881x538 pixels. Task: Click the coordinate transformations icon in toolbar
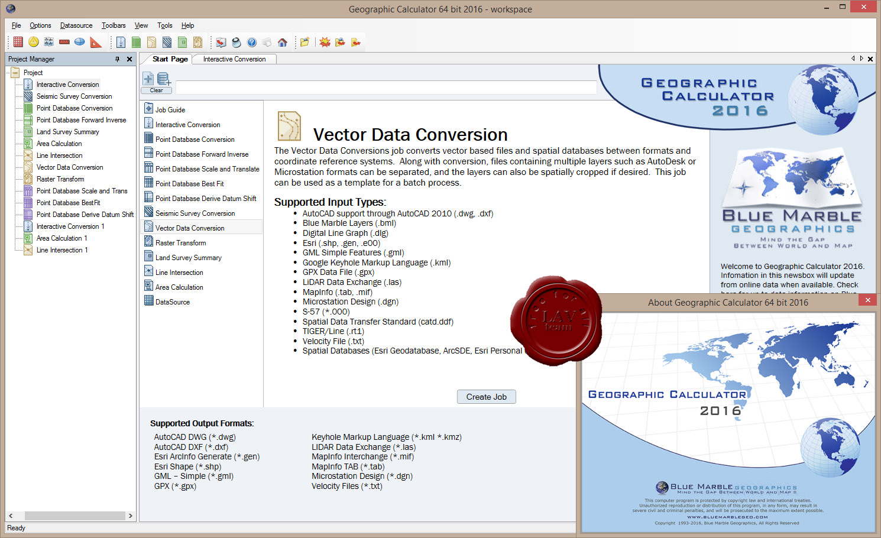[49, 42]
